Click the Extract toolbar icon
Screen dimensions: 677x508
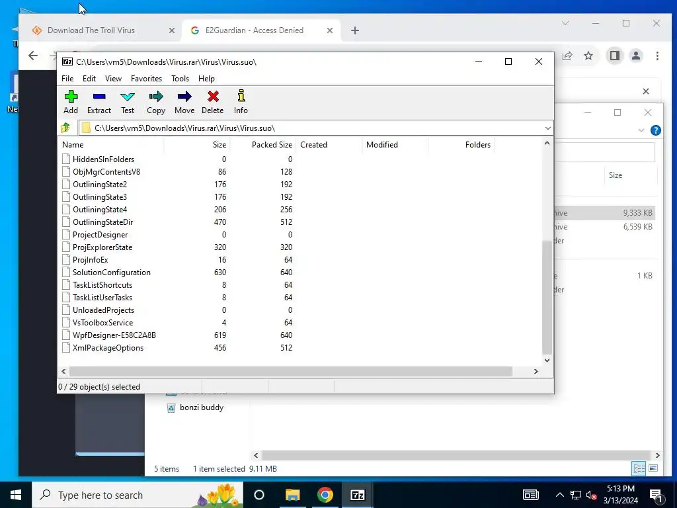tap(99, 97)
